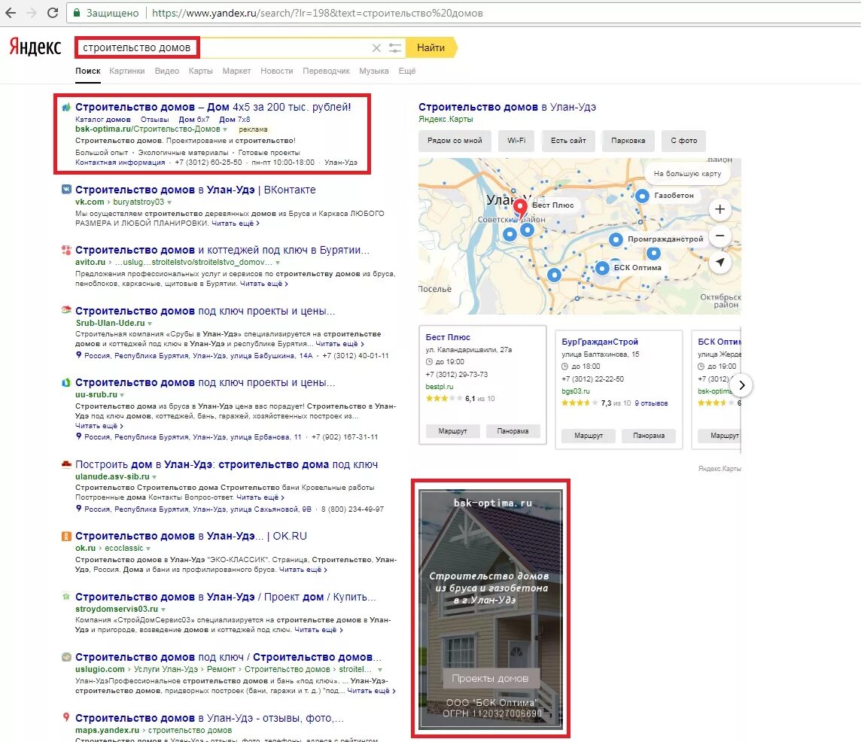Expand dropdown arrow next to uu-srub.ru
864x742 pixels.
point(122,395)
